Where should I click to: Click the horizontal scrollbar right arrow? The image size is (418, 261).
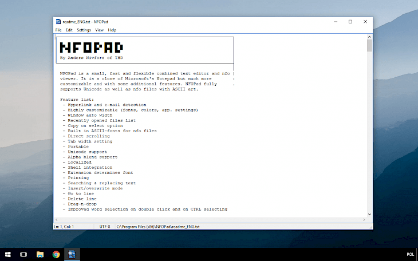[x=364, y=220]
